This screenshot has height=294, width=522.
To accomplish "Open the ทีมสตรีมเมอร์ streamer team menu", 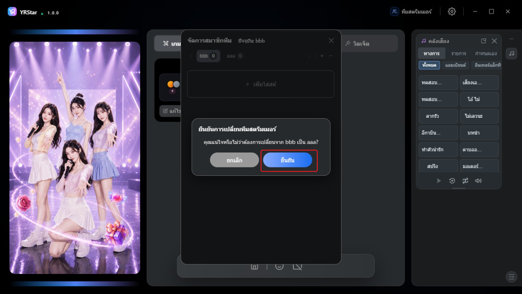I will pos(411,12).
